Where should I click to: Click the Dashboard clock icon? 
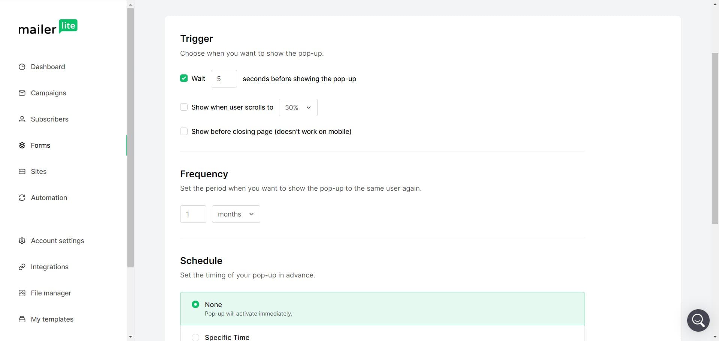tap(22, 67)
